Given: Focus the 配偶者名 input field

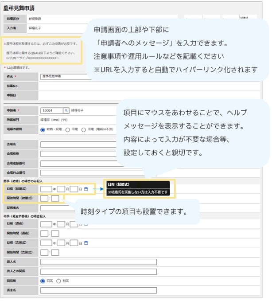Looking at the screenshot, I should point(58,208).
